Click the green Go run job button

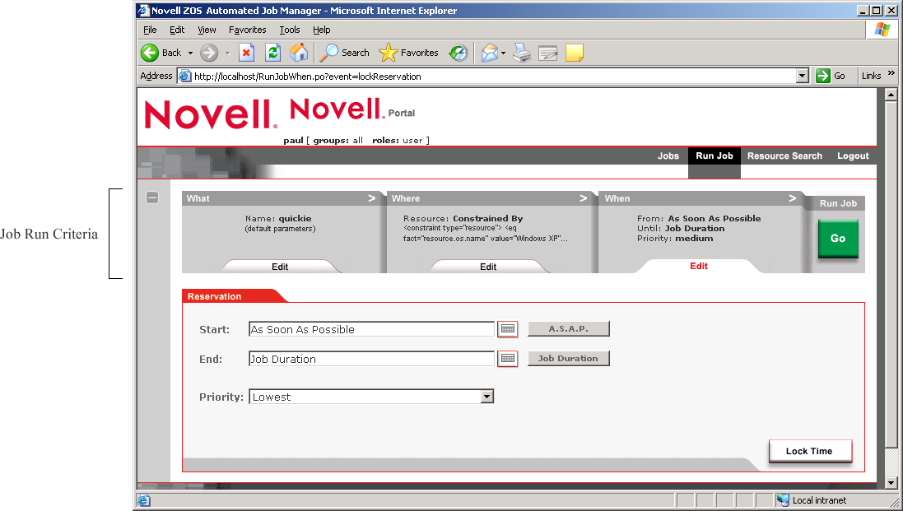(x=838, y=239)
